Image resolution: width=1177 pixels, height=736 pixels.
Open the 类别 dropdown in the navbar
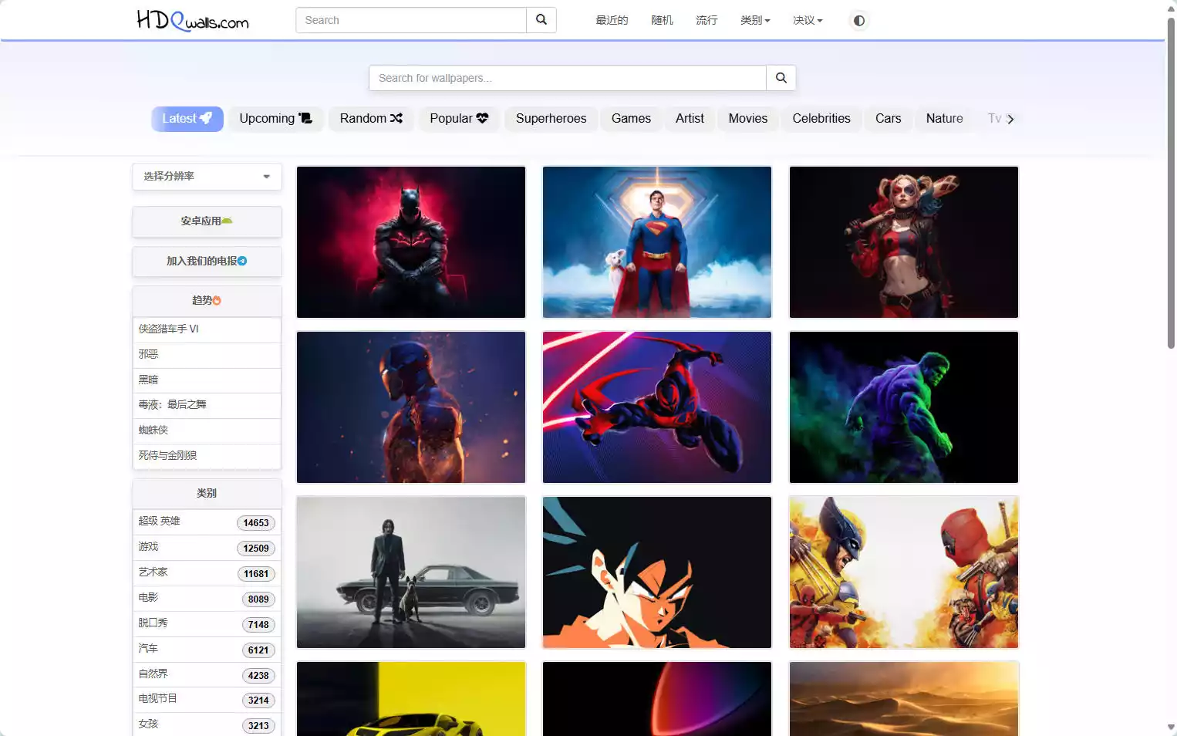click(x=755, y=21)
